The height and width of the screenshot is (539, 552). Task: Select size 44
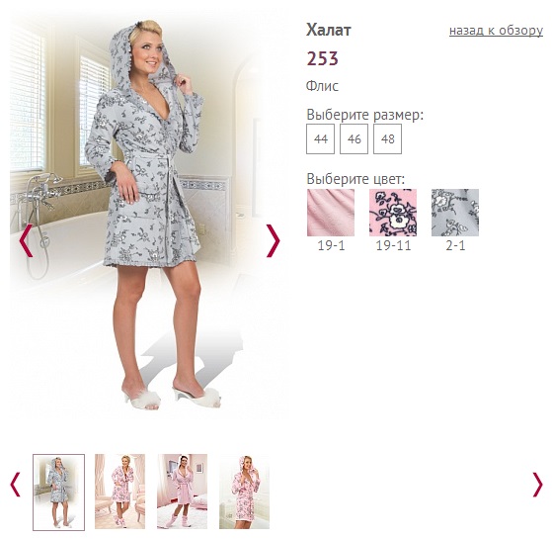pos(320,138)
